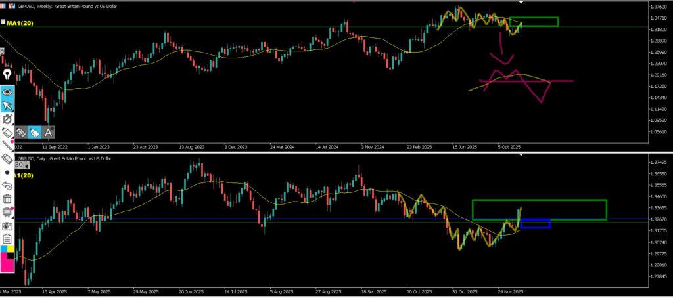
Task: Click the text 'A' tool in flyout
Action: click(49, 132)
